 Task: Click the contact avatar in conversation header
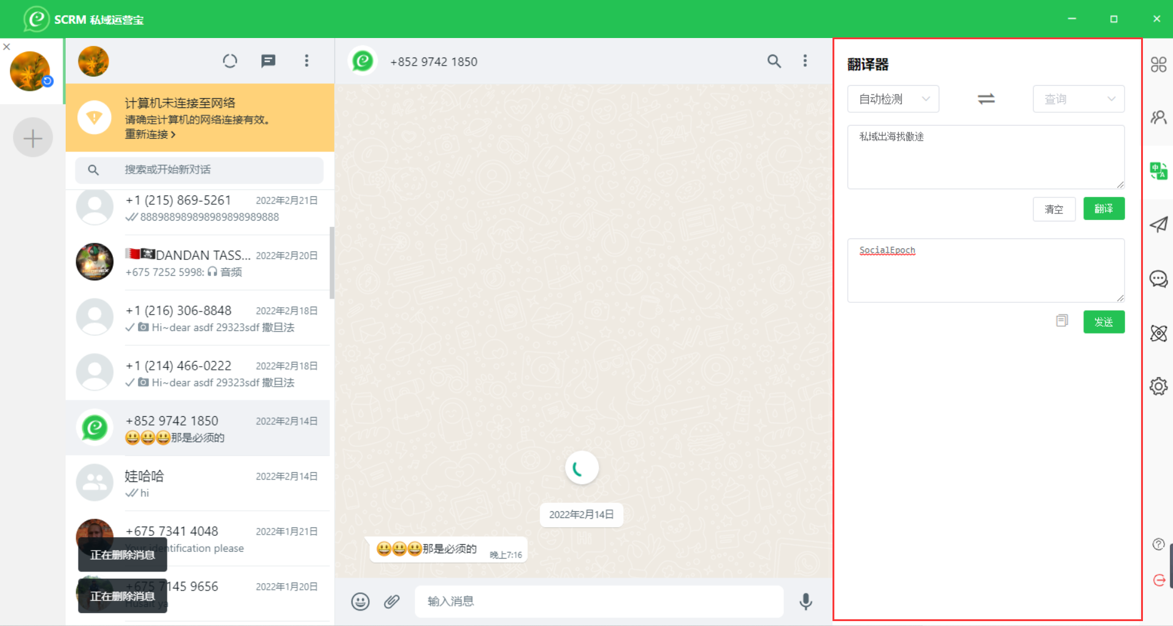coord(363,61)
